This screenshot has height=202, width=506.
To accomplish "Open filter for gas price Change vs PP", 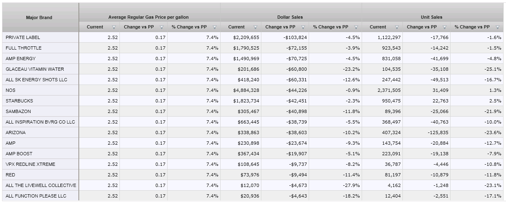I will point(162,27).
